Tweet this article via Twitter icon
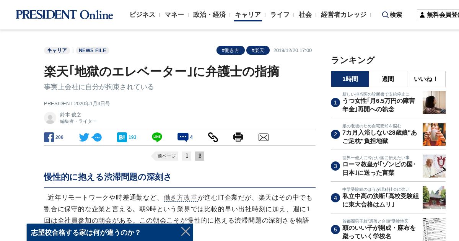459x241 pixels. click(x=84, y=137)
